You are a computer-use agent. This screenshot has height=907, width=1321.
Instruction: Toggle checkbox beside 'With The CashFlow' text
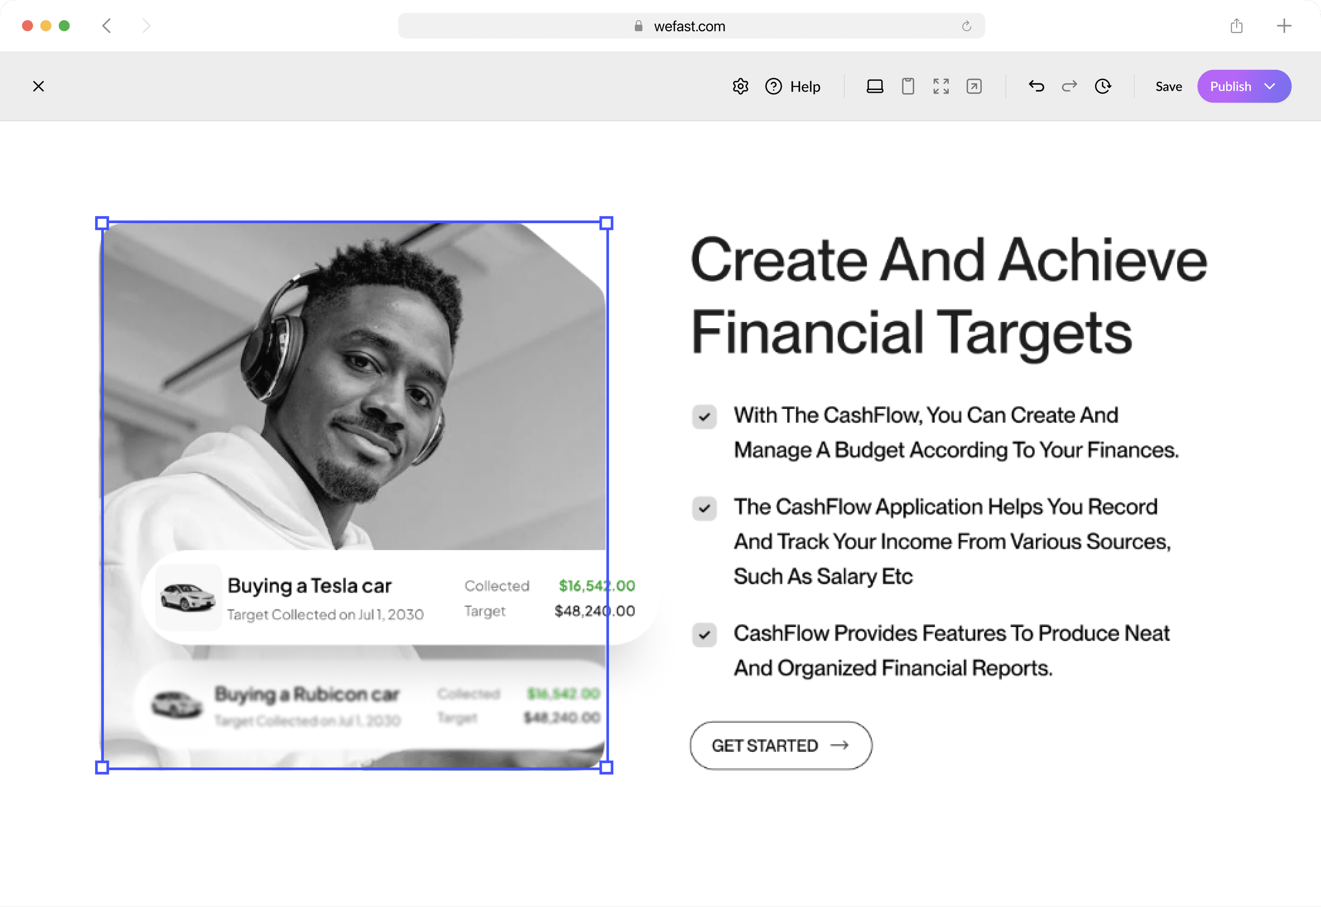tap(704, 417)
